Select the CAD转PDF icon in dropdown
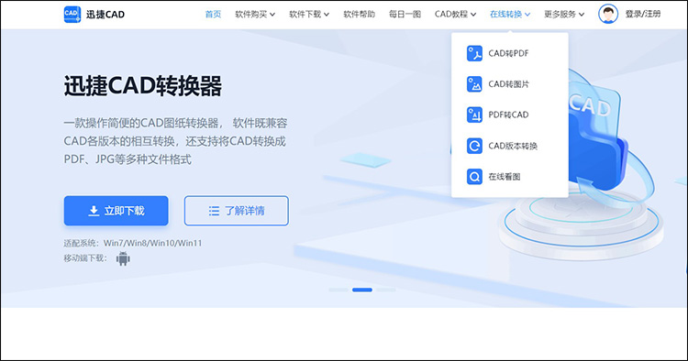 click(x=474, y=53)
